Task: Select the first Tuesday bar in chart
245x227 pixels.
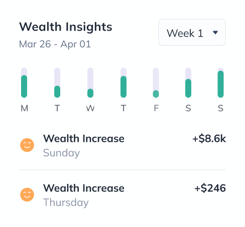Action: [x=57, y=83]
